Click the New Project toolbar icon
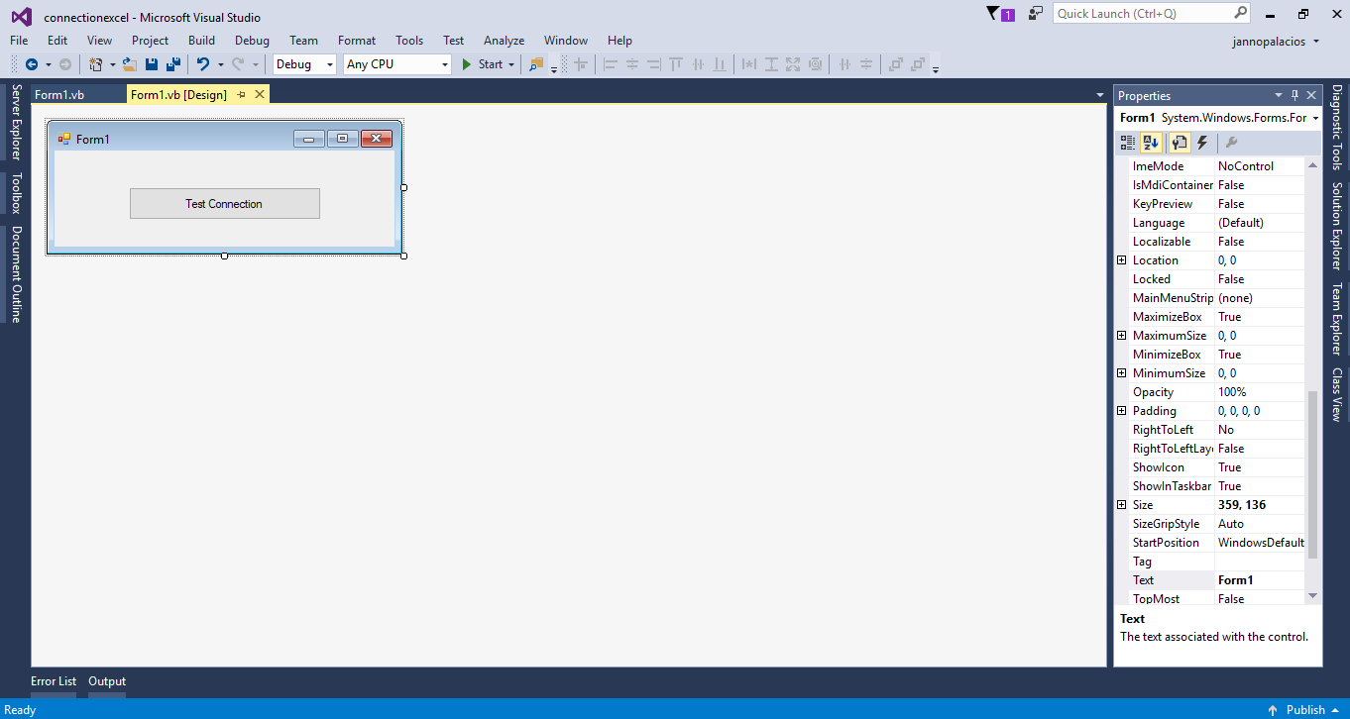Viewport: 1350px width, 719px height. (96, 64)
